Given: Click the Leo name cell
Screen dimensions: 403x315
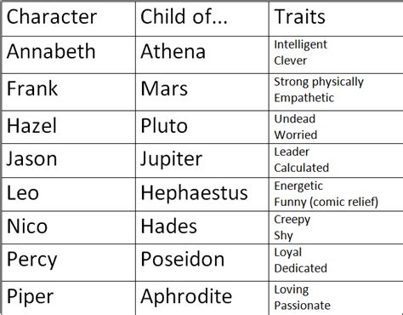Looking at the screenshot, I should (69, 194).
